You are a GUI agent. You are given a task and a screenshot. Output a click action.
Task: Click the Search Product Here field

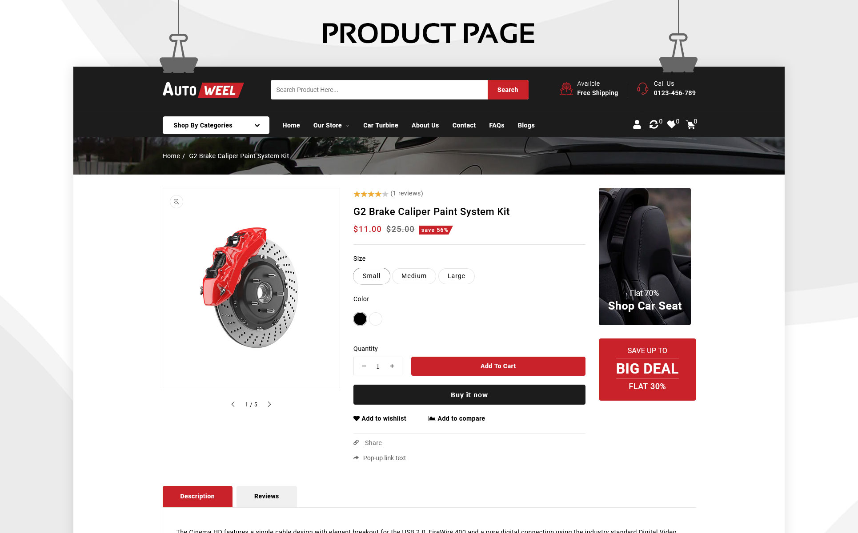[x=379, y=90]
